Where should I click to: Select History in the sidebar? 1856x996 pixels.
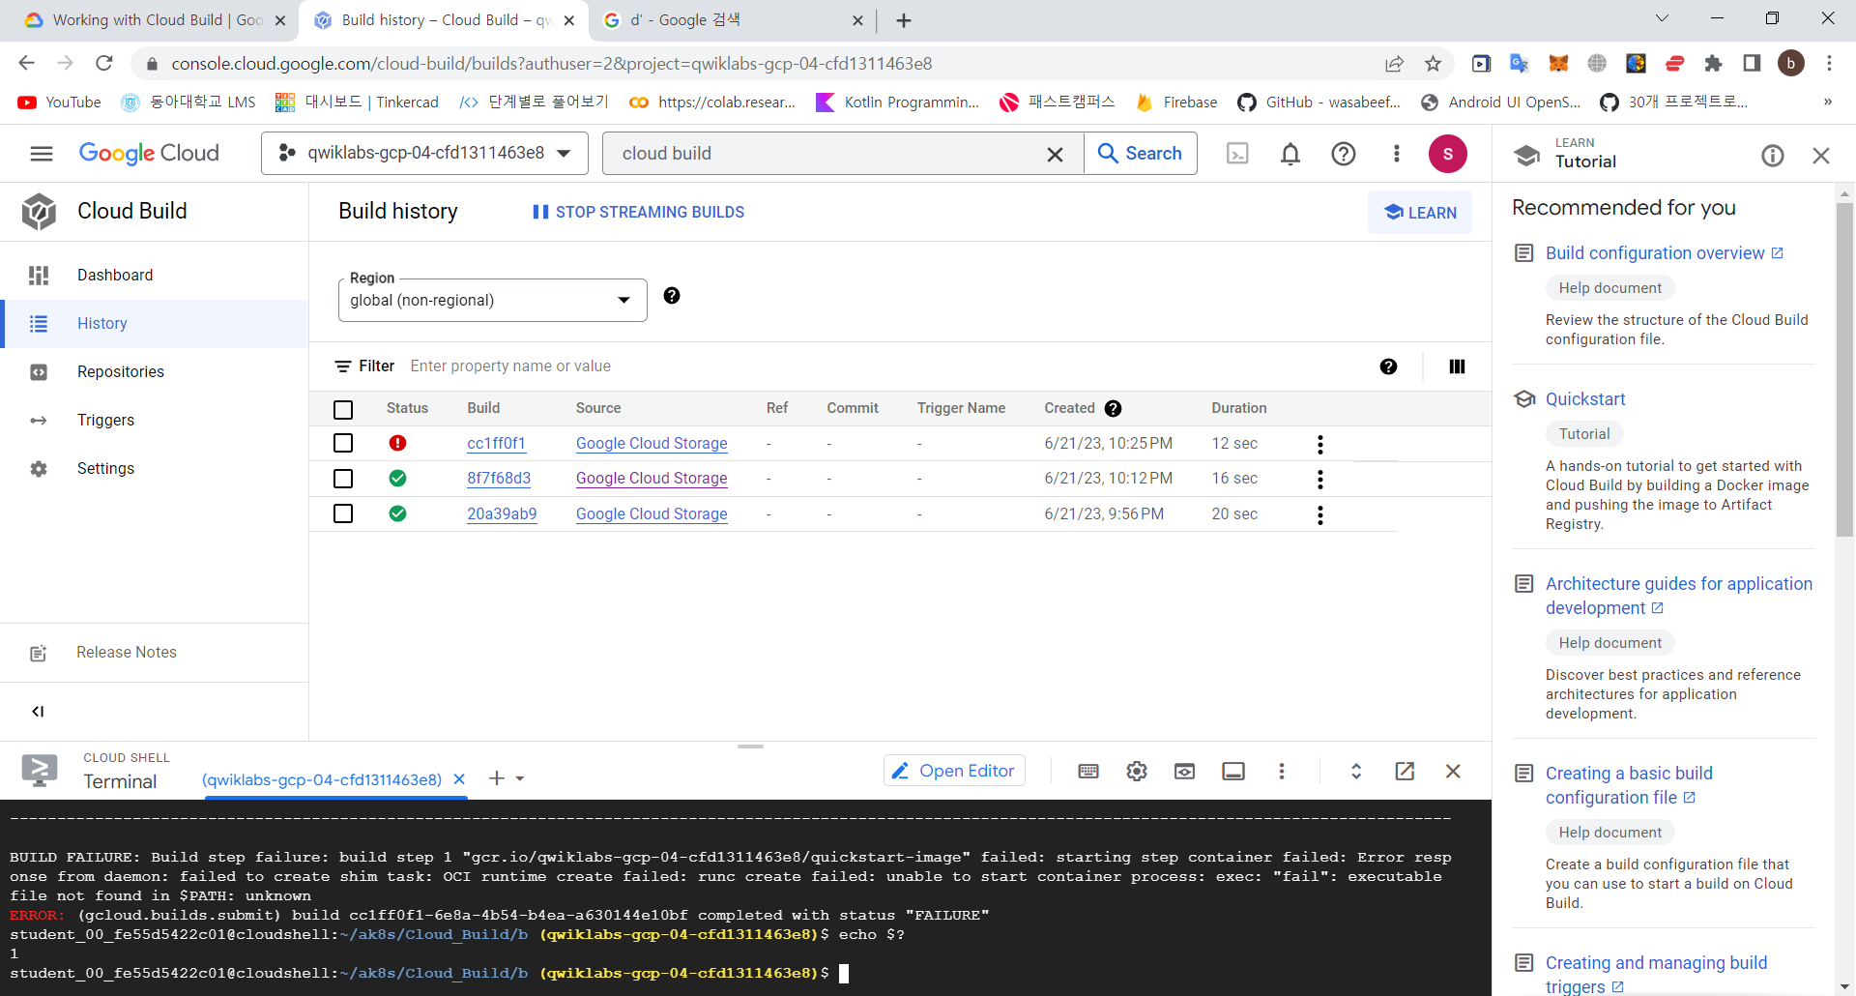[155, 324]
